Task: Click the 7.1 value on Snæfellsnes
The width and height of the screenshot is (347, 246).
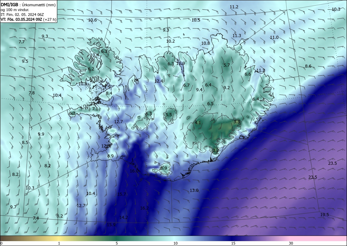Action: tap(95, 109)
